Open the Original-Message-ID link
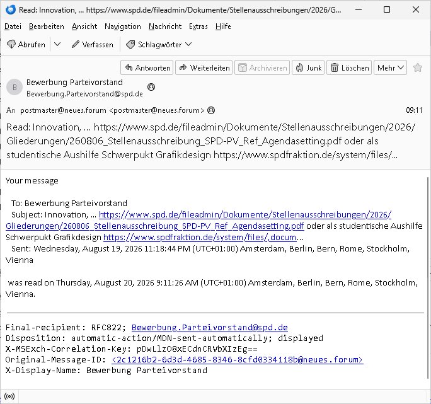Image resolution: width=431 pixels, height=404 pixels. click(x=237, y=359)
